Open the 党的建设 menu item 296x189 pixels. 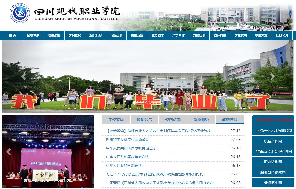[x=199, y=35]
